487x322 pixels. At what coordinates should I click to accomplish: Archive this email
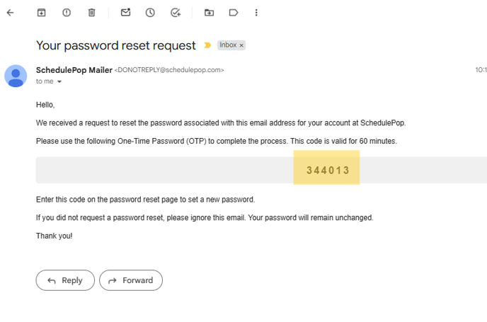click(x=41, y=13)
